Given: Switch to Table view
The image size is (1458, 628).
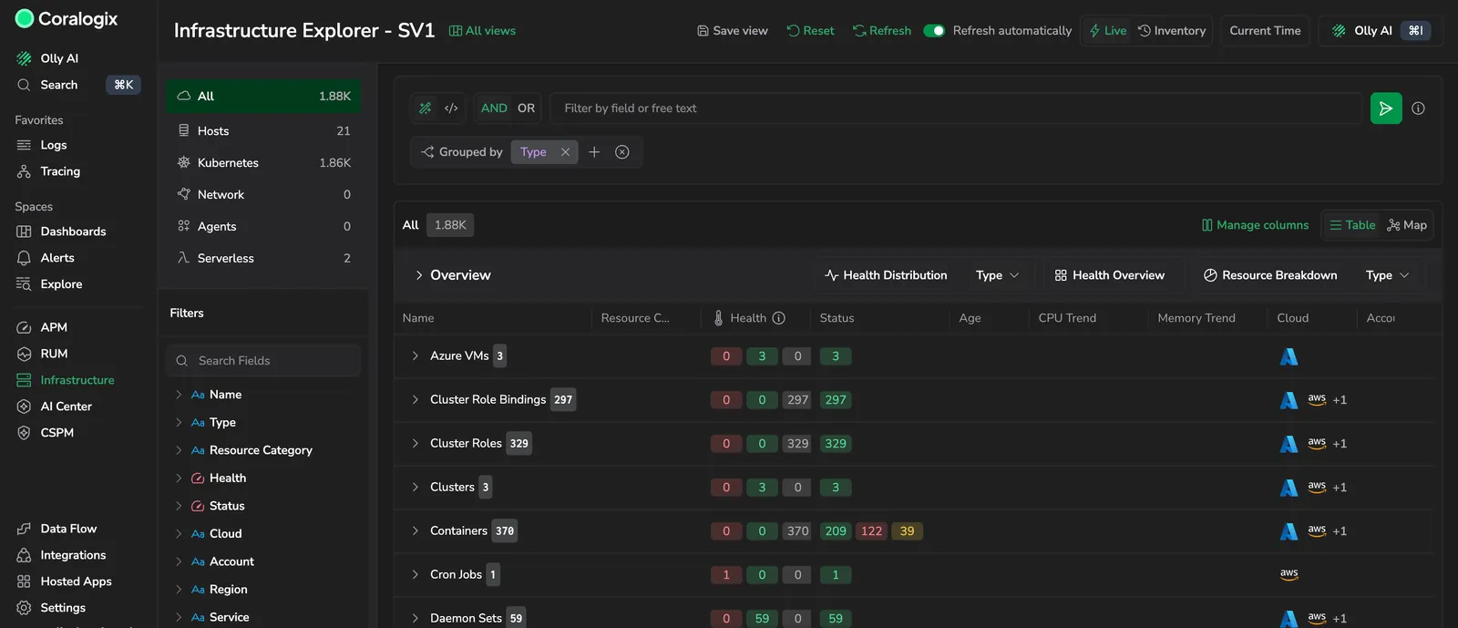Looking at the screenshot, I should (1352, 225).
